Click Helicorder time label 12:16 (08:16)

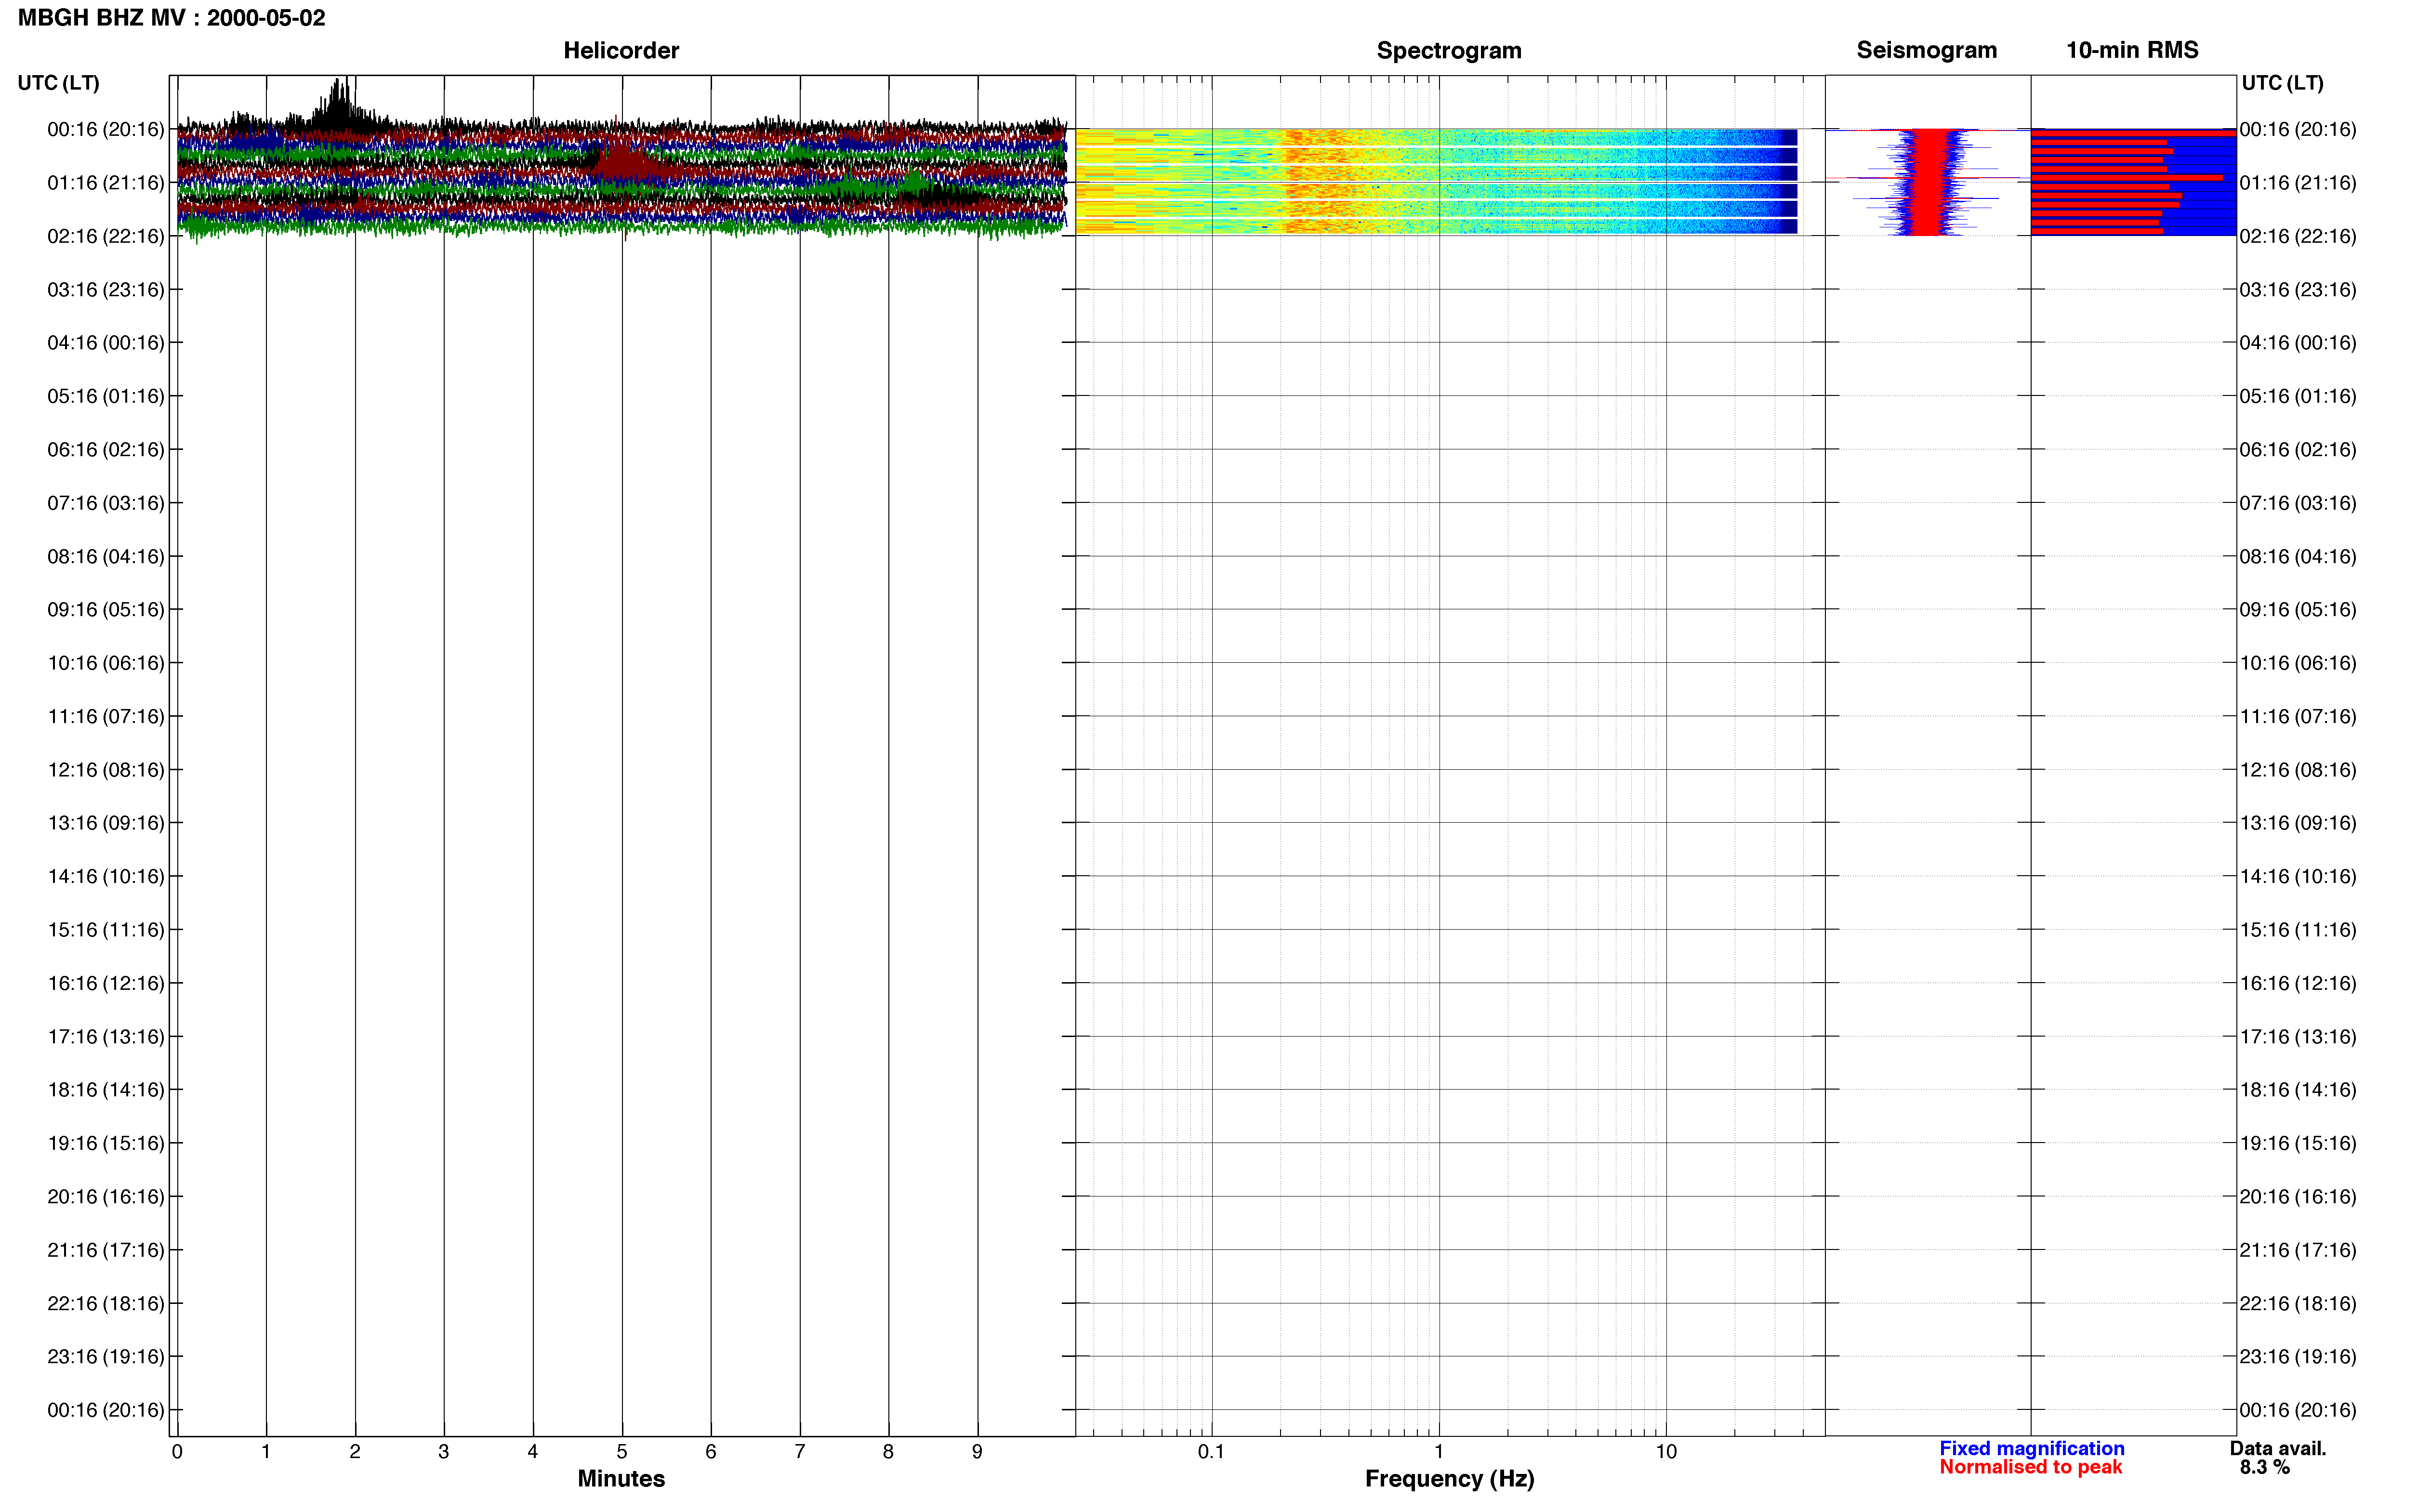tap(106, 770)
